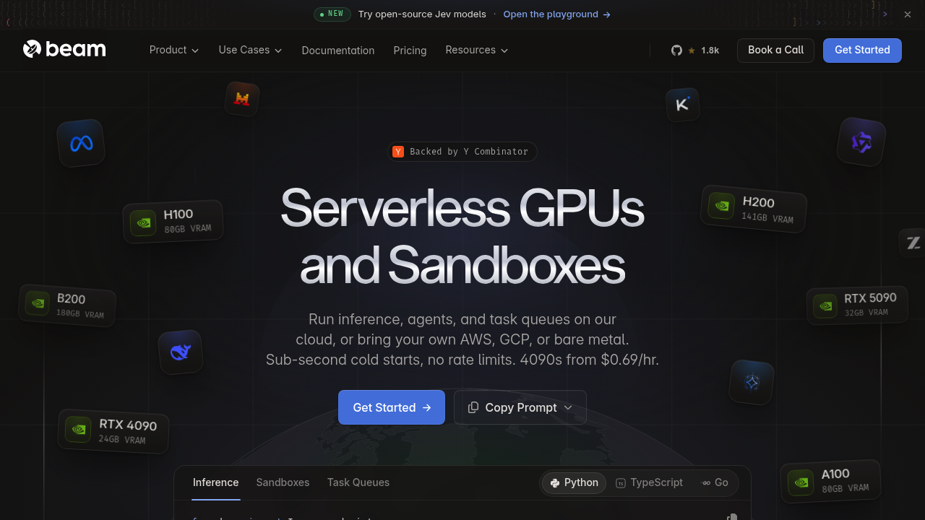Dismiss the announcement banner with the X
Screen dimensions: 925x520
tap(908, 14)
